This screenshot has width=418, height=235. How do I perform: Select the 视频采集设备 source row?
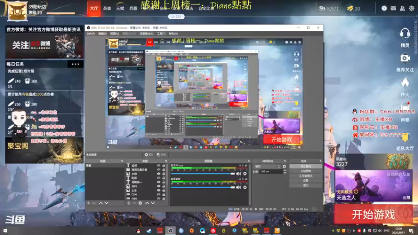[146, 170]
